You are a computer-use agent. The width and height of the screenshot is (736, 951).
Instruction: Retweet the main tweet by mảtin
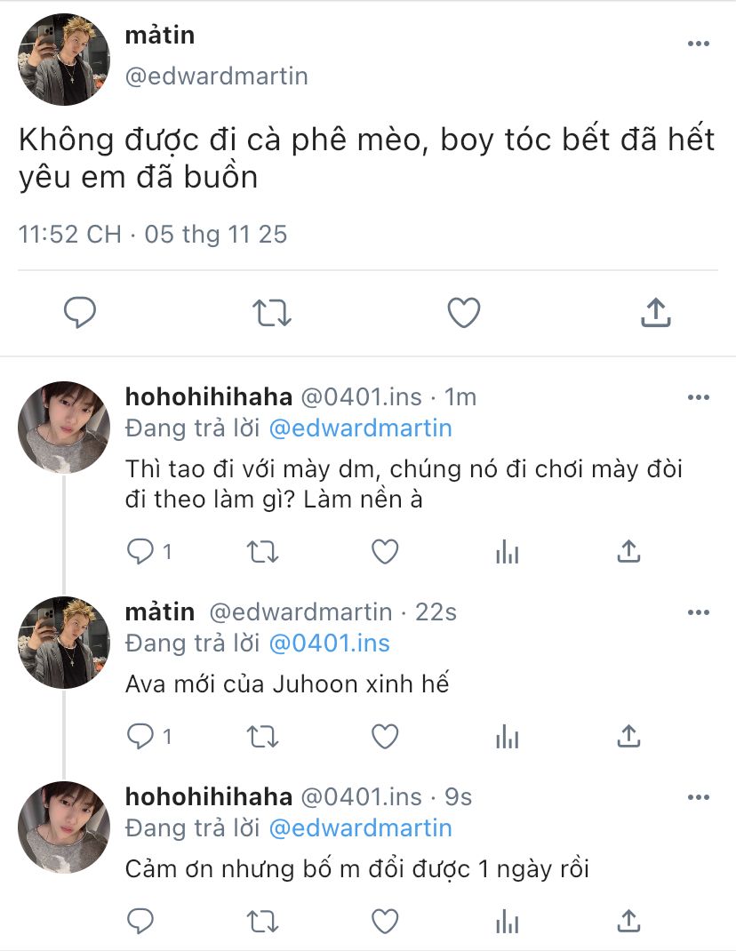pyautogui.click(x=272, y=313)
